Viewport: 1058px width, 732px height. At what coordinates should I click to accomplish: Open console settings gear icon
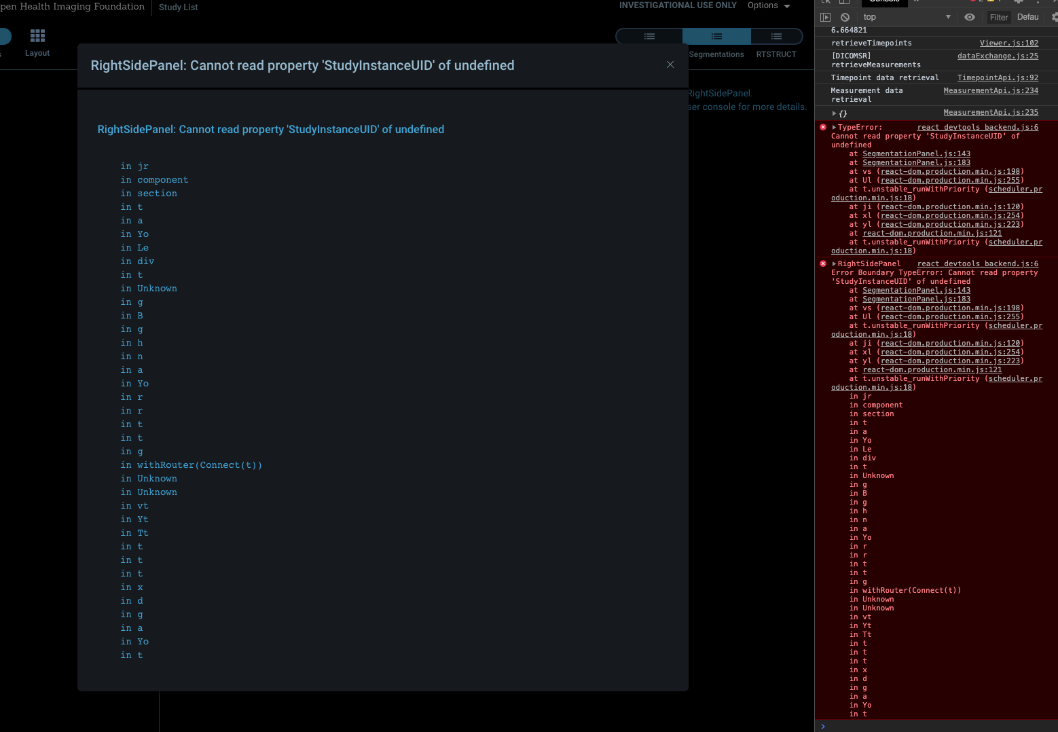pyautogui.click(x=1055, y=17)
